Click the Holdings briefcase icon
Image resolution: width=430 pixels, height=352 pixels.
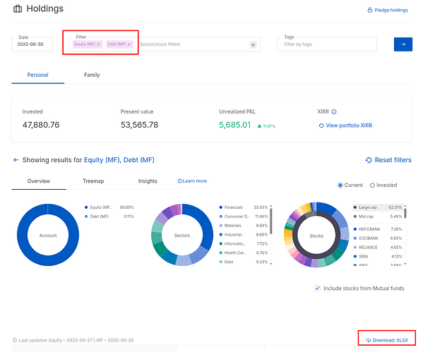click(x=18, y=8)
